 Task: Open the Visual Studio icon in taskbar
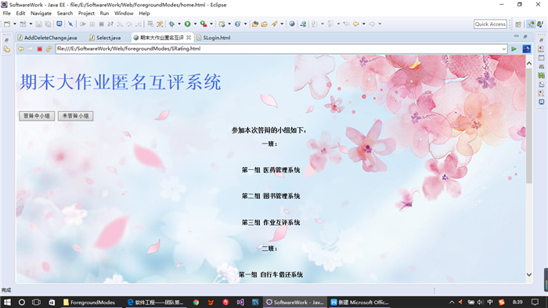pos(240,302)
